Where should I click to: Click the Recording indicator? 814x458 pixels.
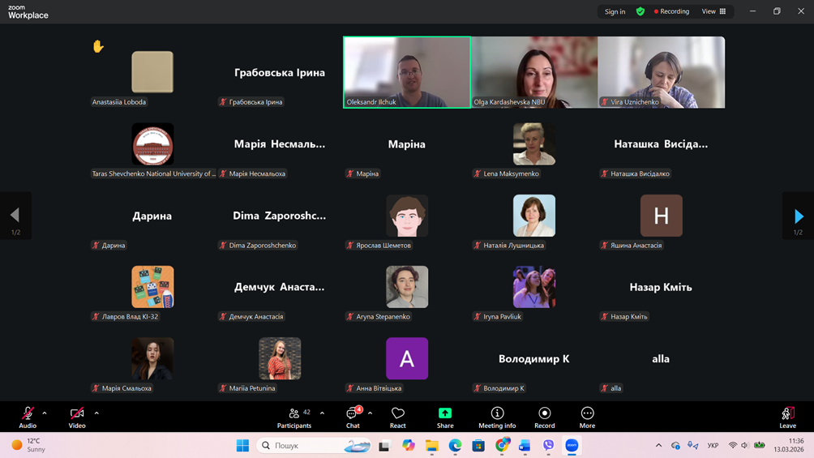[671, 11]
